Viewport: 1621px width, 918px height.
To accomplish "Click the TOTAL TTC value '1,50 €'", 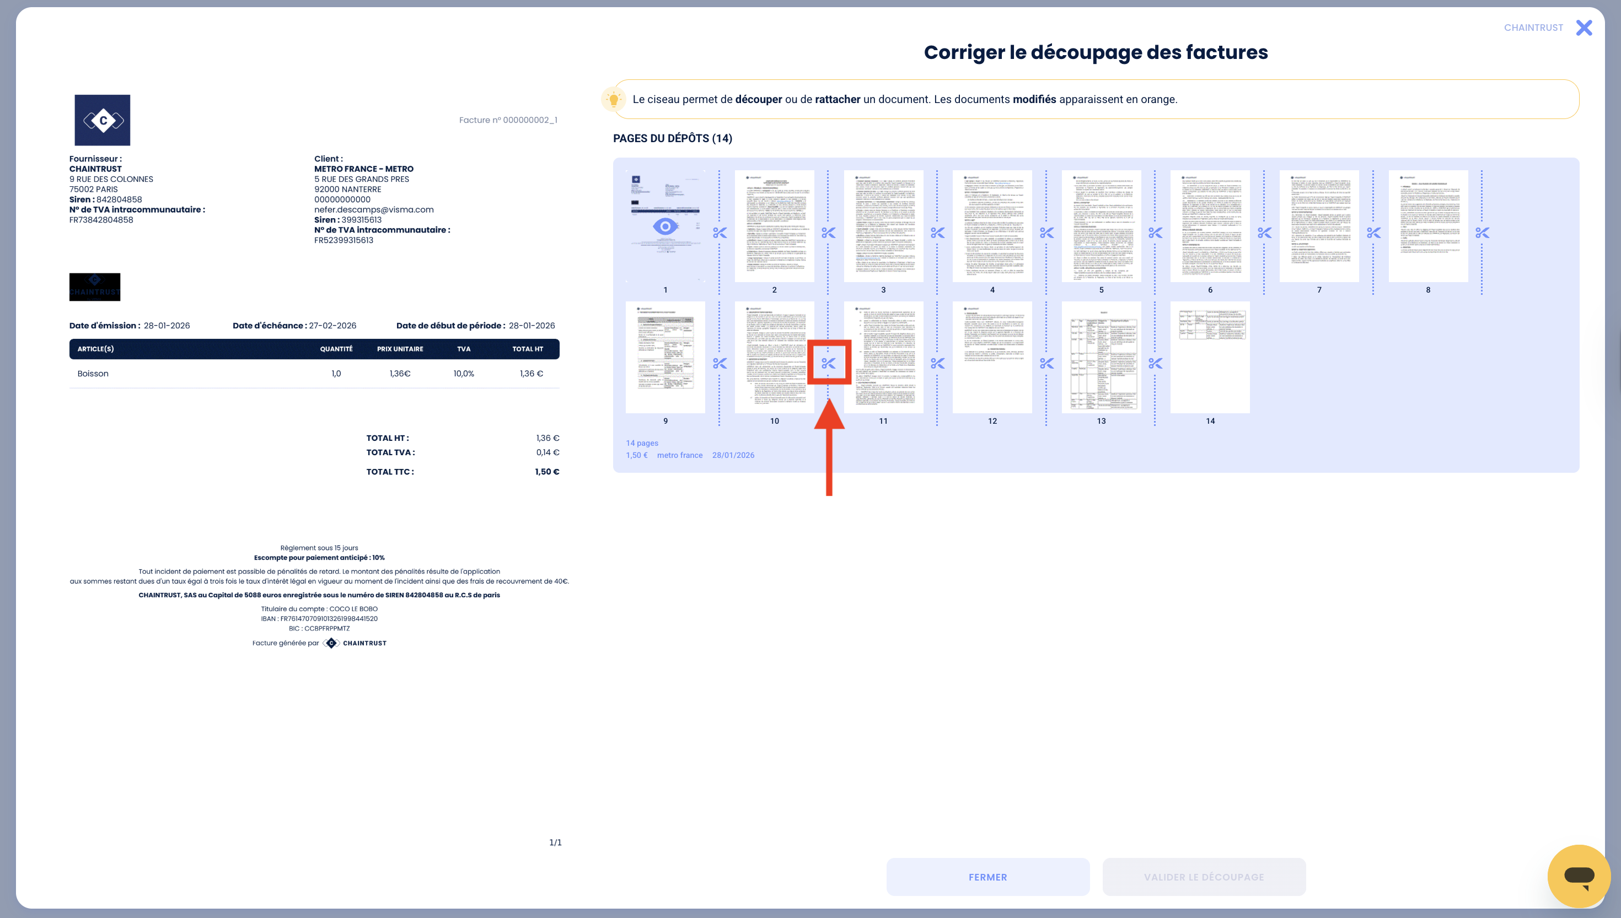I will point(547,472).
